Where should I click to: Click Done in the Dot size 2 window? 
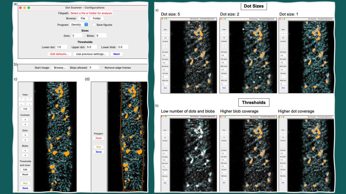[x=225, y=88]
